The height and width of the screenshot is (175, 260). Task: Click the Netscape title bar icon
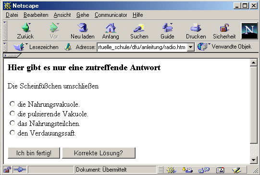[x=8, y=6]
